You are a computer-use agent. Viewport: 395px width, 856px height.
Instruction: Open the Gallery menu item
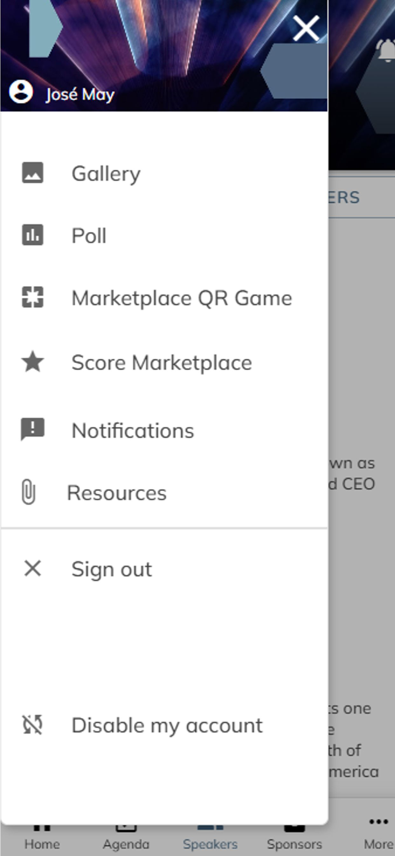[x=106, y=174]
